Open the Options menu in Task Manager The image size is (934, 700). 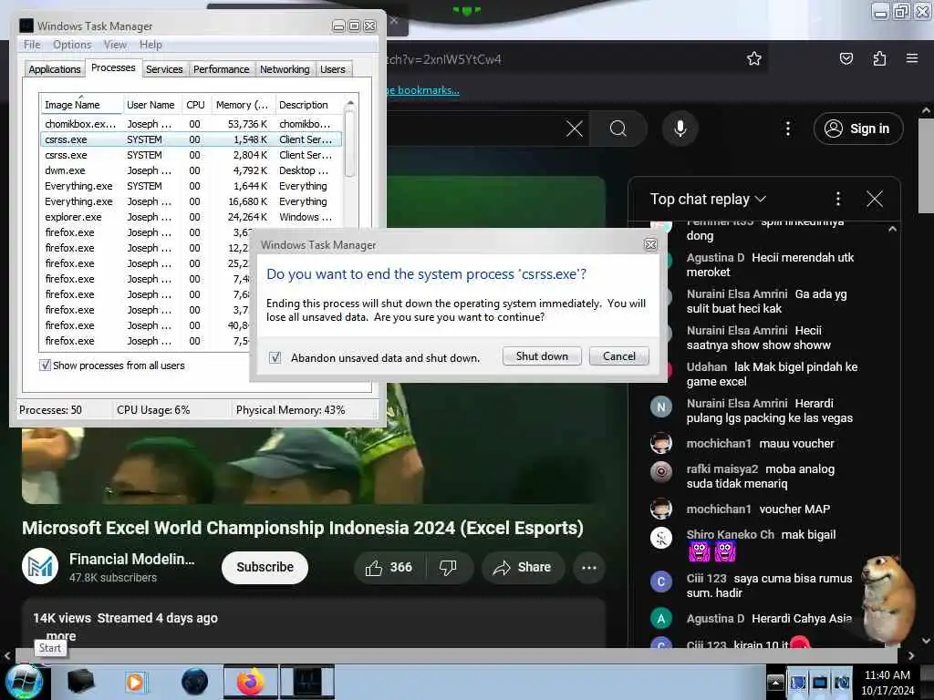click(x=72, y=45)
